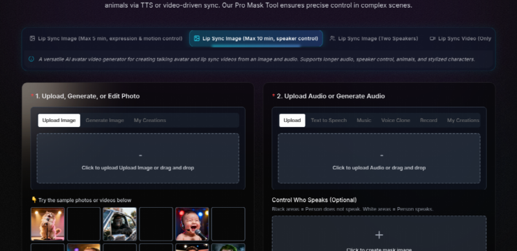Click the Upload Image tab button
The width and height of the screenshot is (517, 251).
point(59,121)
